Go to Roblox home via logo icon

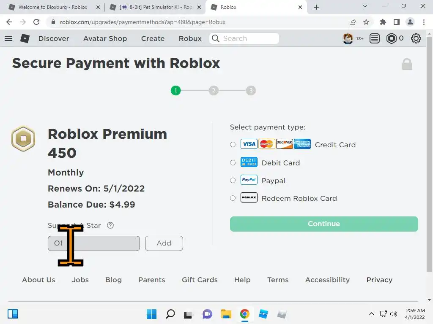click(x=25, y=38)
